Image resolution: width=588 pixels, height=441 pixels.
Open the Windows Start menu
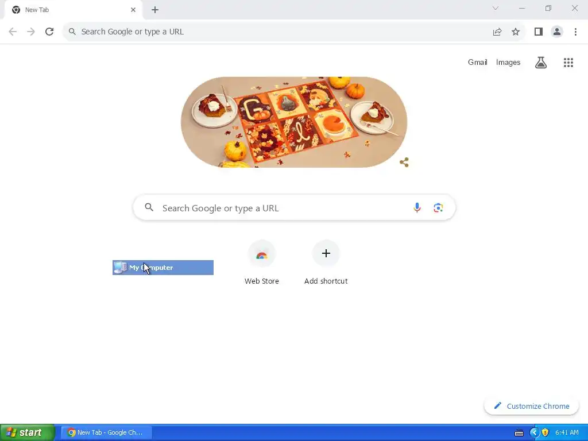point(28,432)
